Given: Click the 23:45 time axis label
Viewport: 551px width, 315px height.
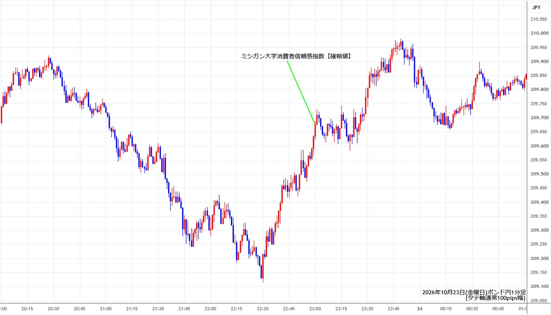Looking at the screenshot, I should pos(394,309).
